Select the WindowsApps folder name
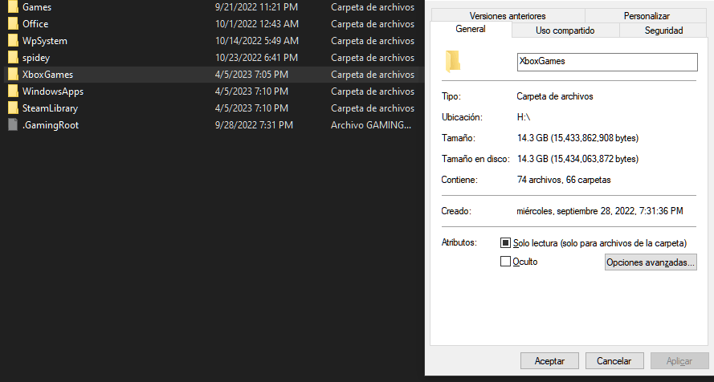The height and width of the screenshot is (382, 714). tap(53, 91)
